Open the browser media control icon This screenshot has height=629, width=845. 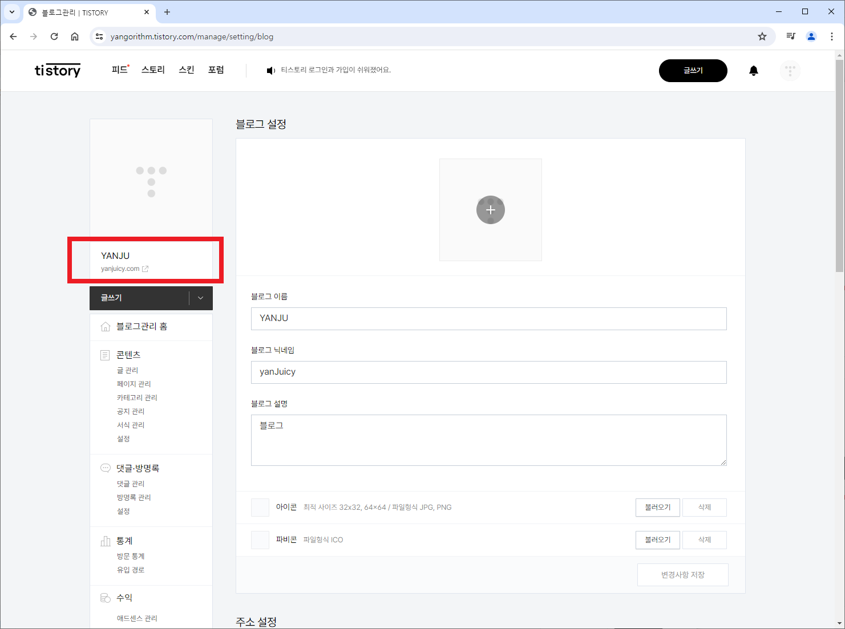point(791,36)
